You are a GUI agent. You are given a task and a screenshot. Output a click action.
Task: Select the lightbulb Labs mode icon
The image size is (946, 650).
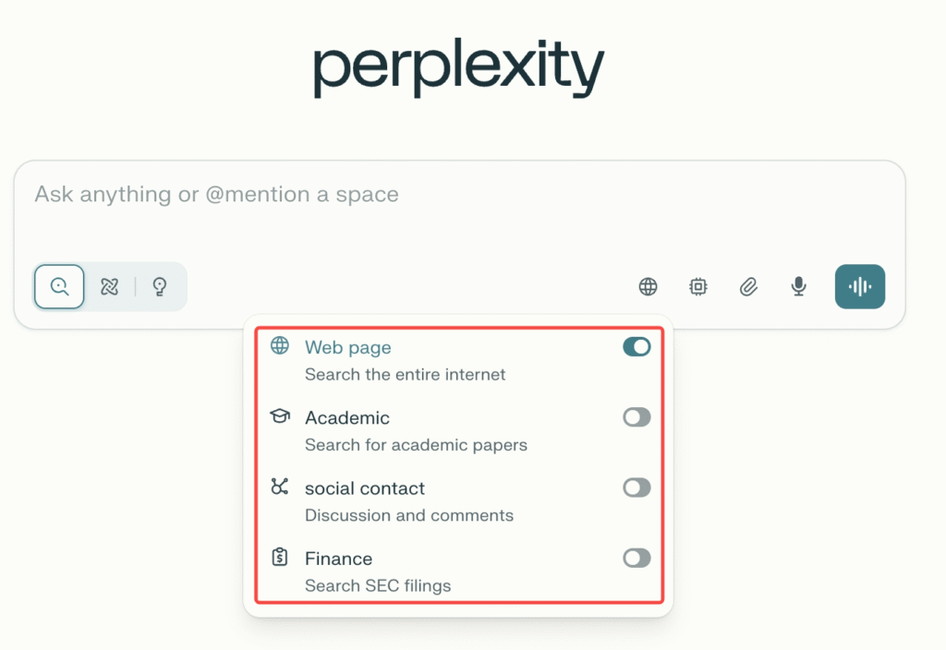tap(160, 287)
